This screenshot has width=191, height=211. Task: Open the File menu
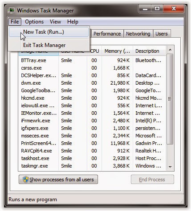click(x=15, y=22)
